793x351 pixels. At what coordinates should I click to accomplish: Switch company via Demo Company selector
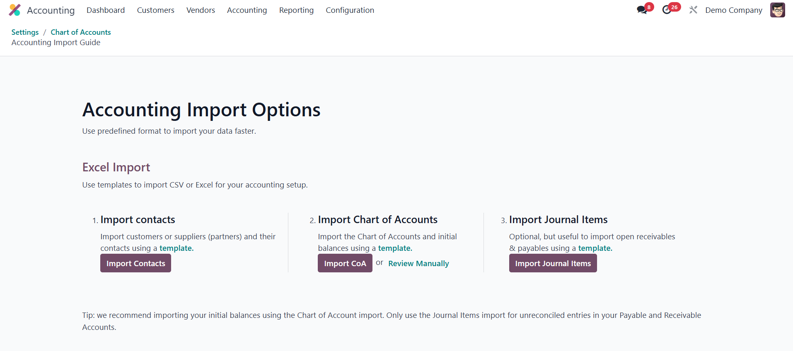(733, 10)
